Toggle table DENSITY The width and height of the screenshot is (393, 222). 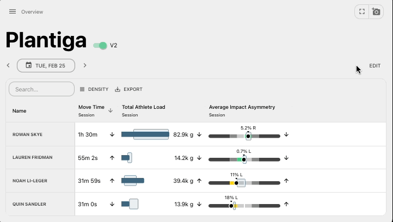tap(94, 89)
